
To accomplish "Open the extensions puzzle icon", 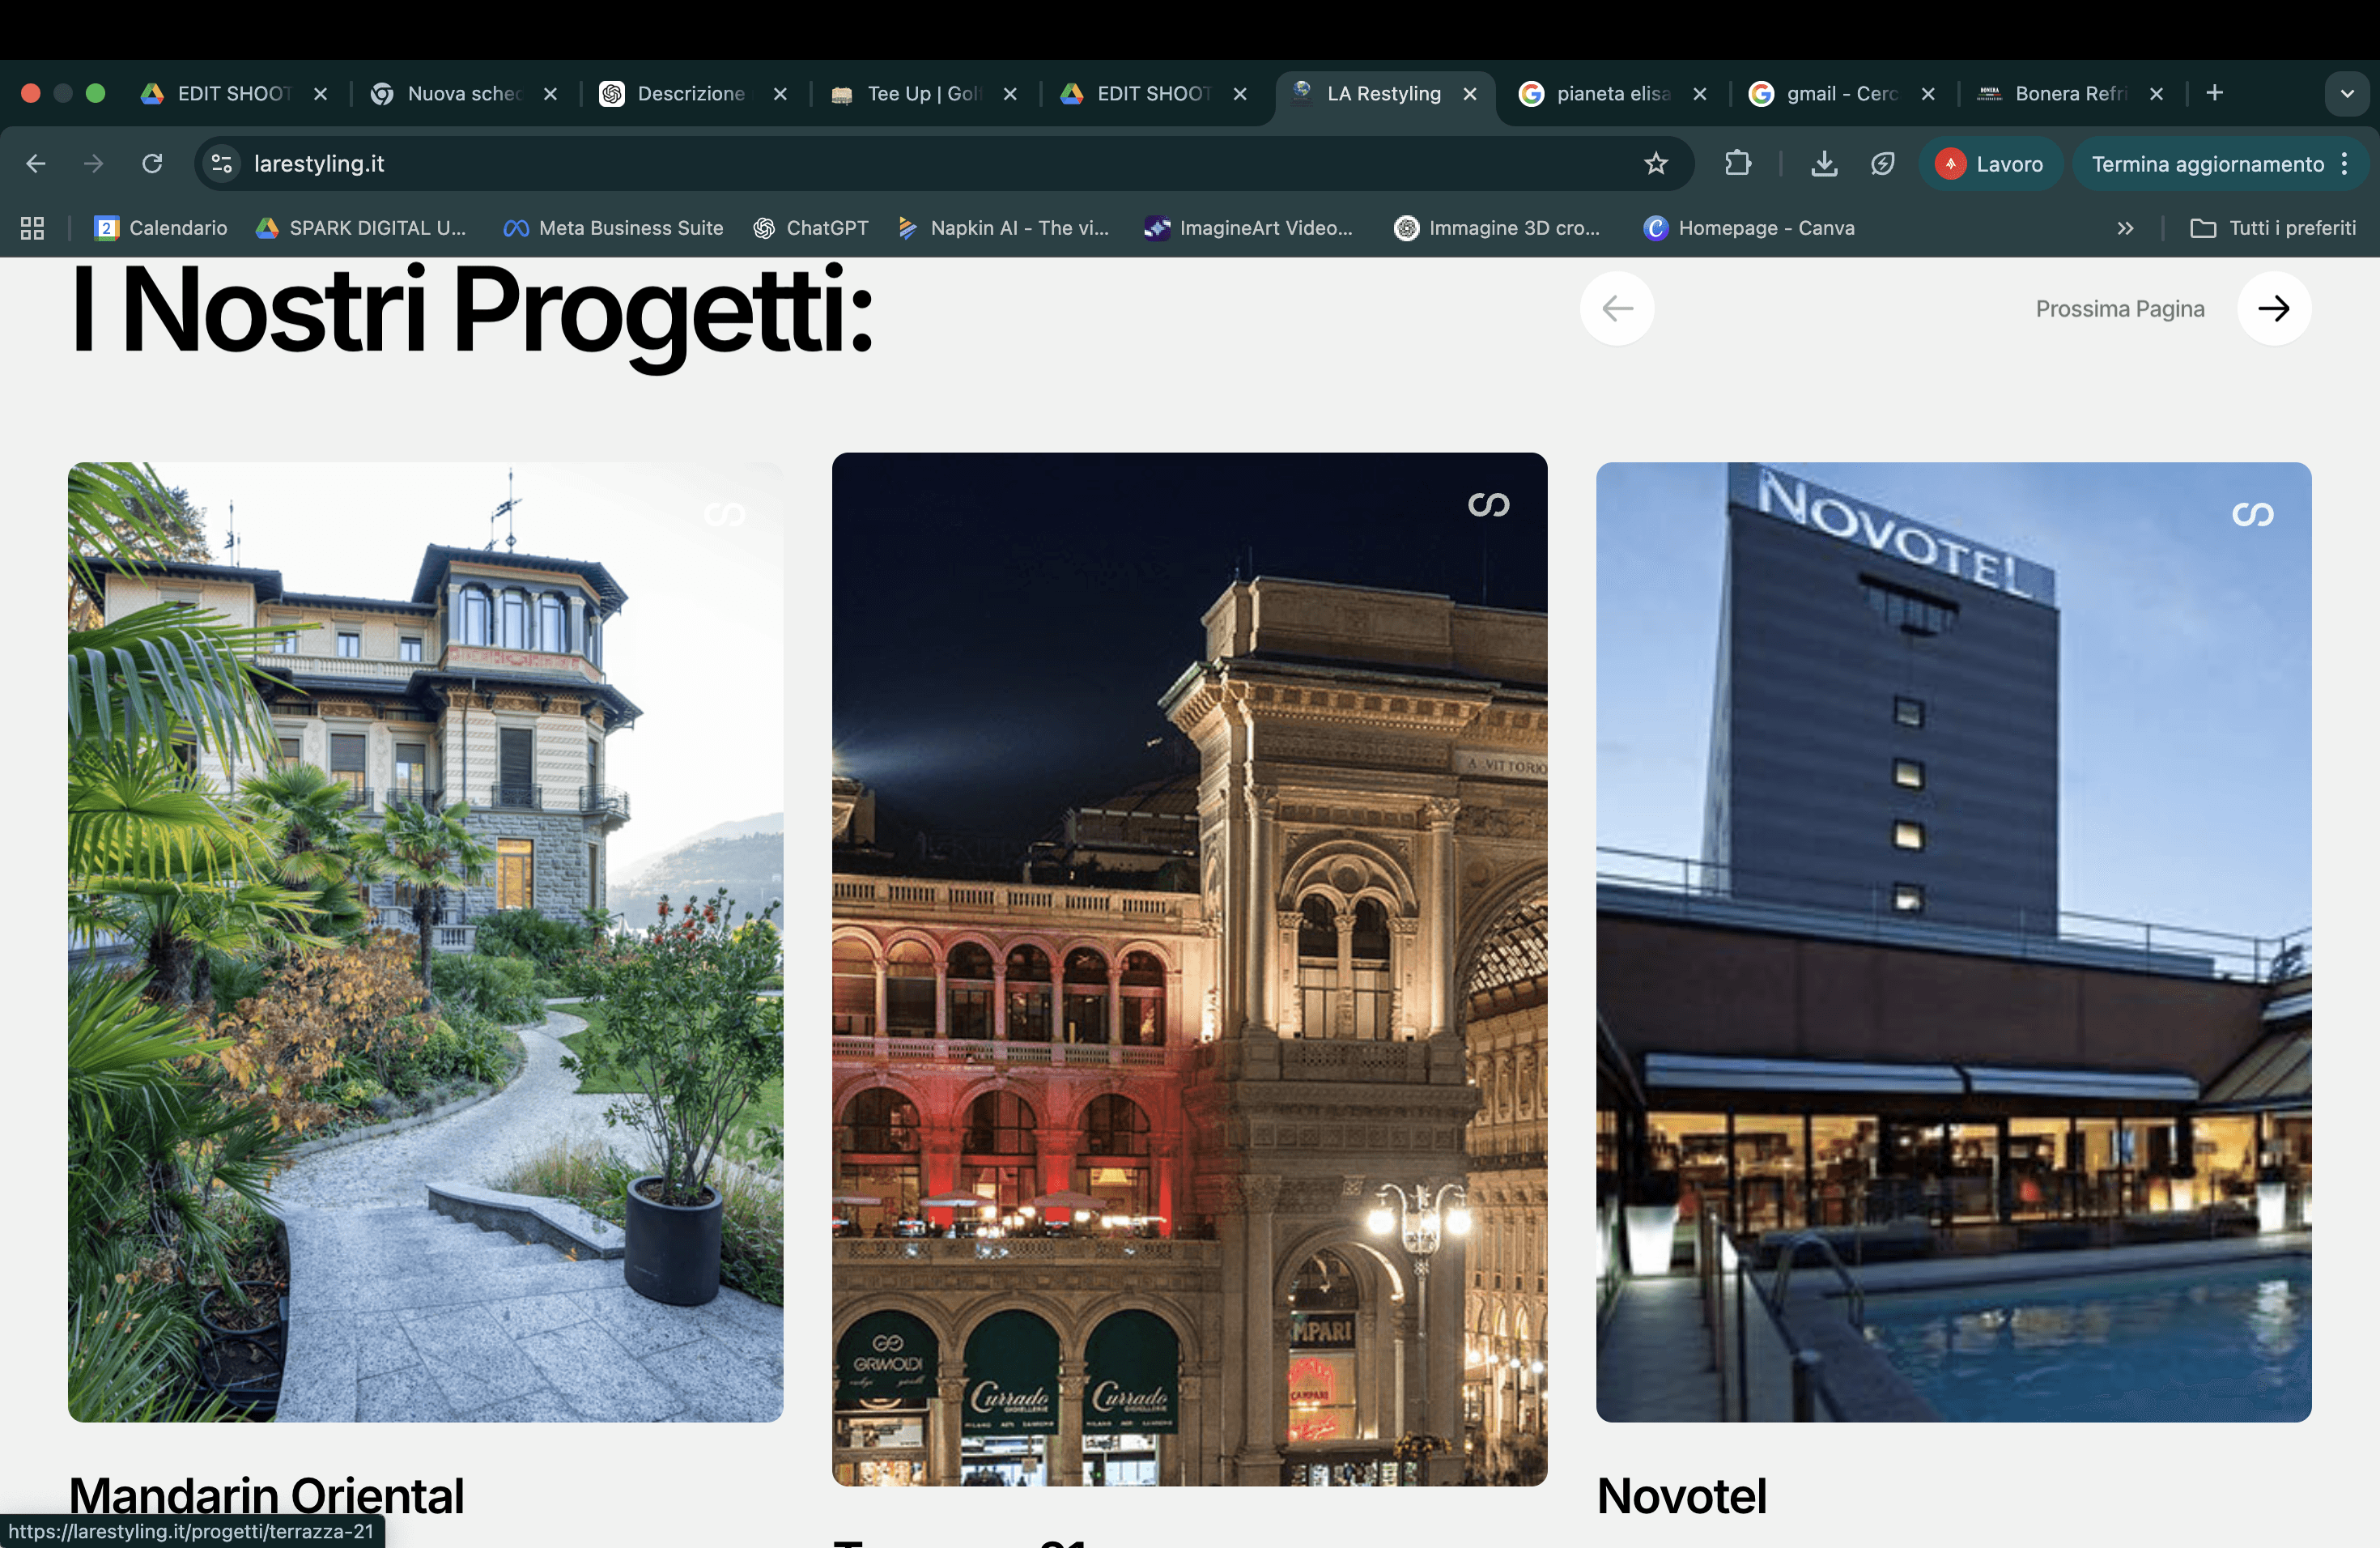I will click(1738, 163).
